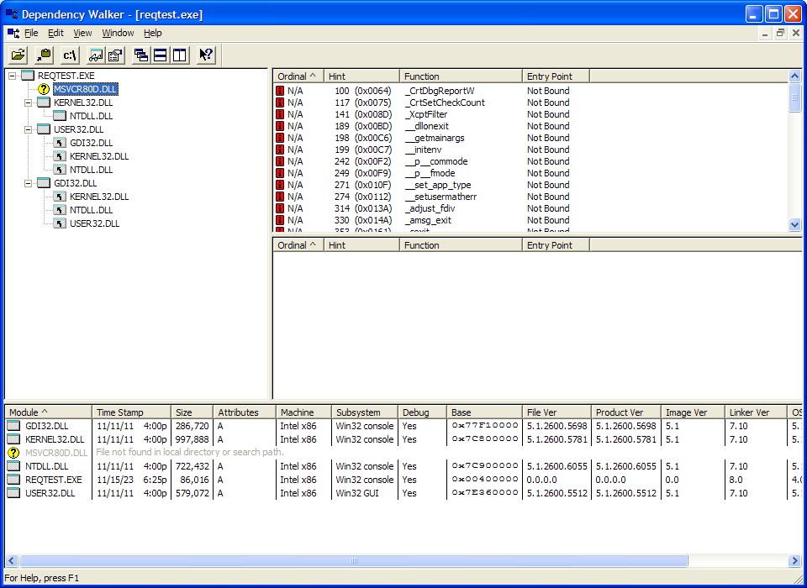Viewport: 807px width, 588px height.
Task: Open the View menu
Action: click(82, 33)
